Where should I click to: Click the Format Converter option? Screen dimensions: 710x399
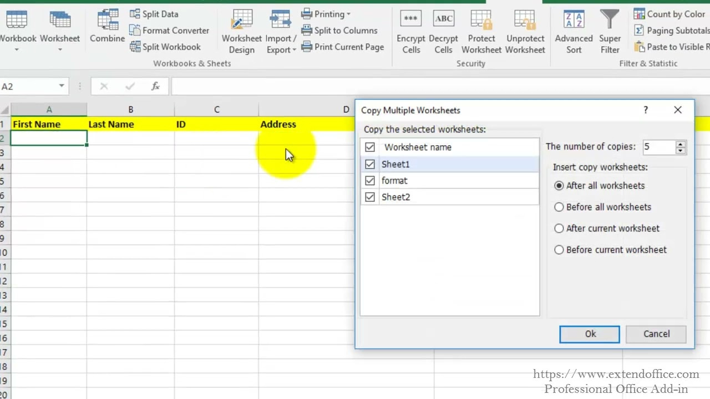coord(175,30)
